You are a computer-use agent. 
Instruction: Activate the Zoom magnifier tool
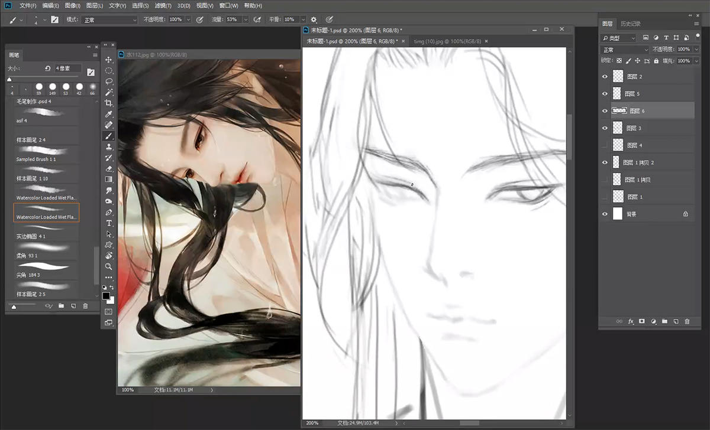(109, 266)
